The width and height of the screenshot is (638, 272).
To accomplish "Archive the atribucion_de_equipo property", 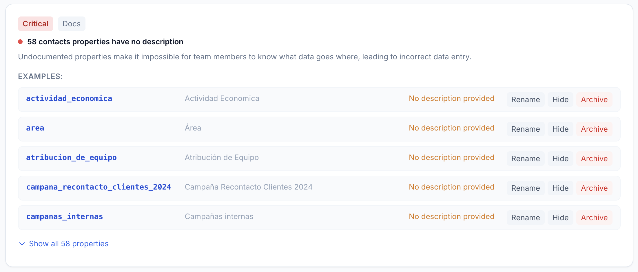I will pyautogui.click(x=594, y=159).
